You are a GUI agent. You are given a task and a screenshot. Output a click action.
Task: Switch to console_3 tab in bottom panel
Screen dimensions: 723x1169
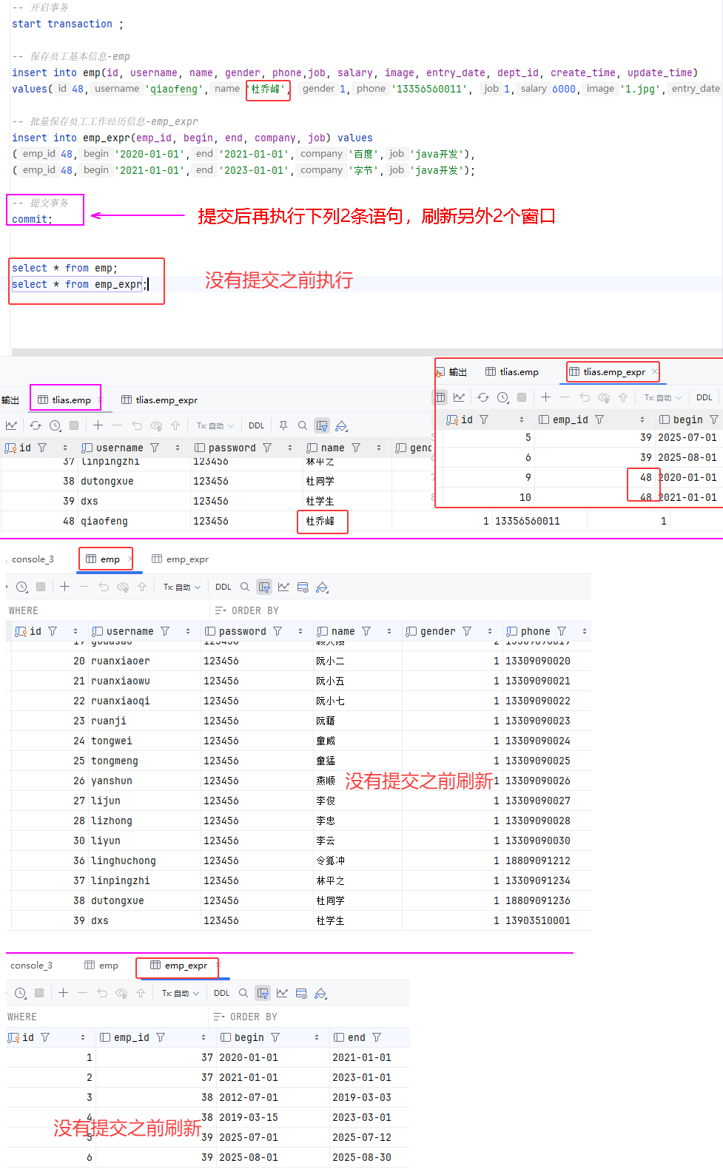point(31,966)
